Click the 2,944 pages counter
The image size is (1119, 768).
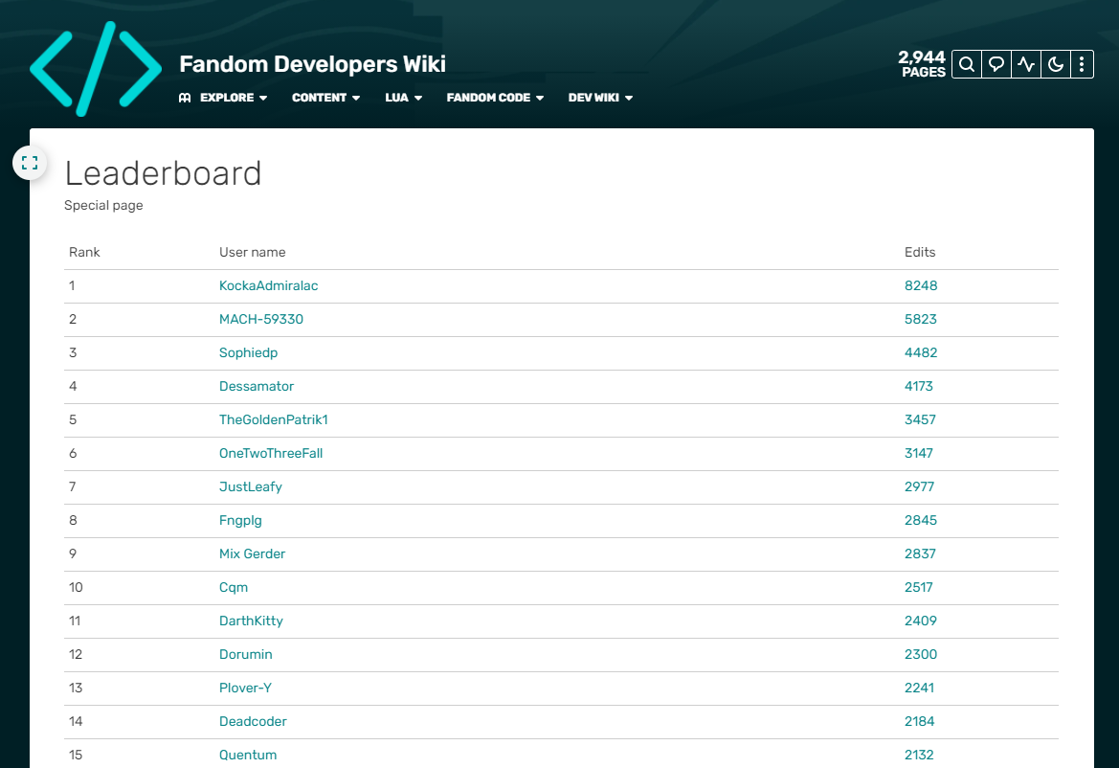(x=922, y=63)
